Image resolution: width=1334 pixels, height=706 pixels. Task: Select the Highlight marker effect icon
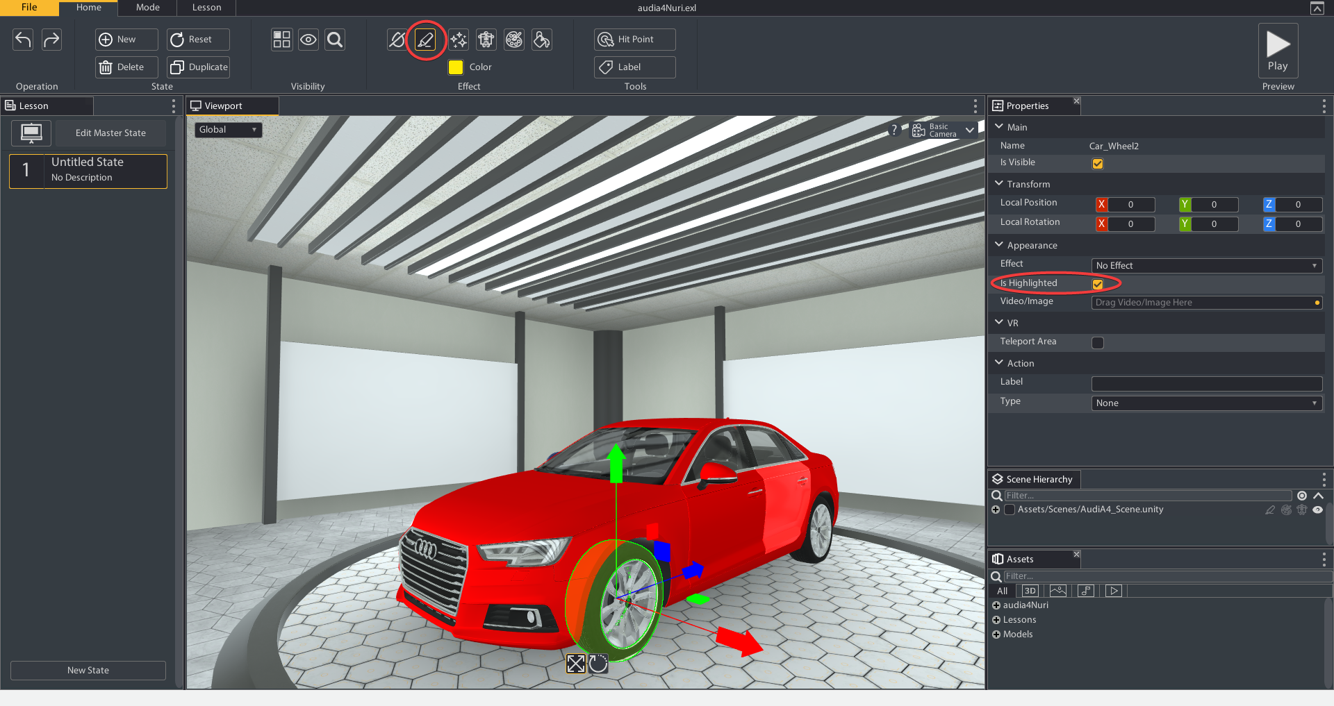pyautogui.click(x=425, y=40)
